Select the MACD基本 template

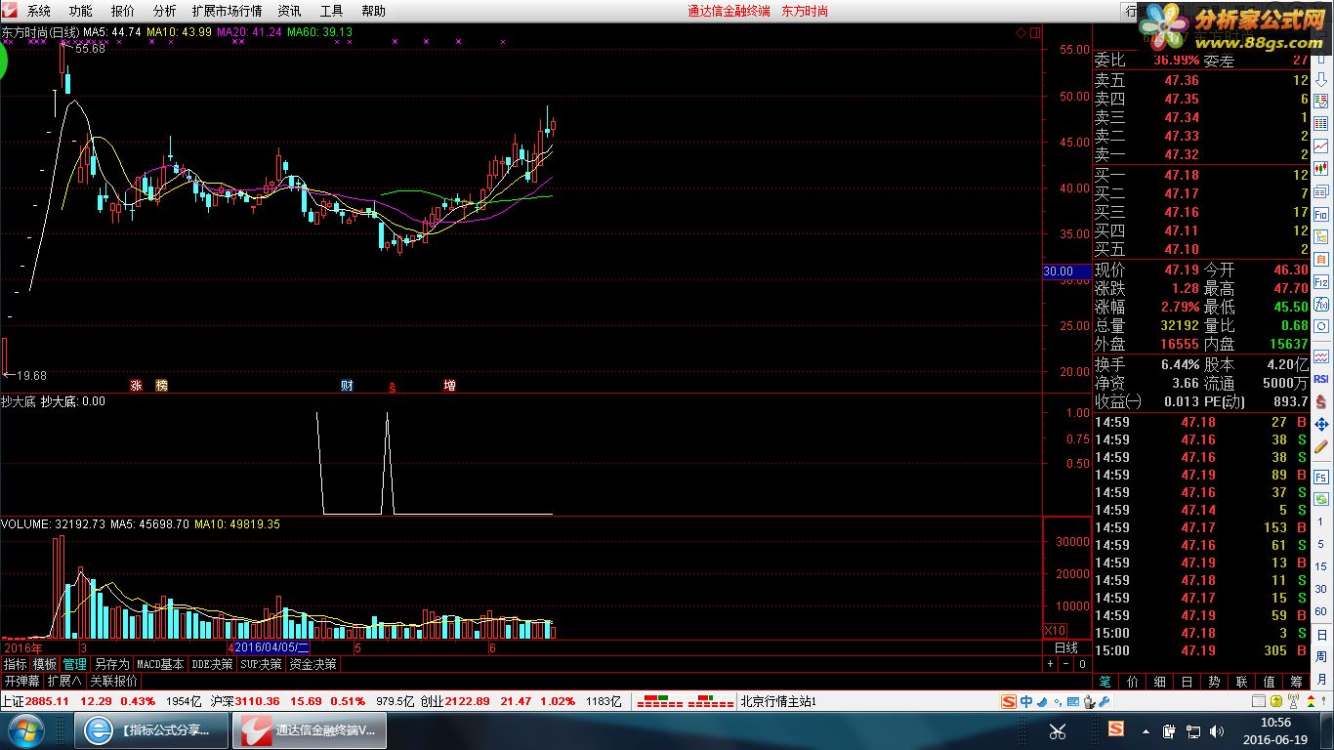point(160,664)
